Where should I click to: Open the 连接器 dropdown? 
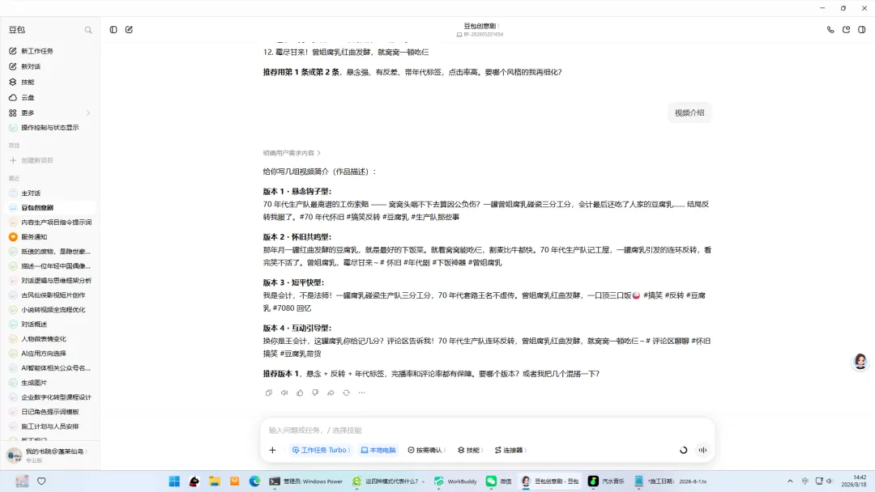tap(510, 450)
